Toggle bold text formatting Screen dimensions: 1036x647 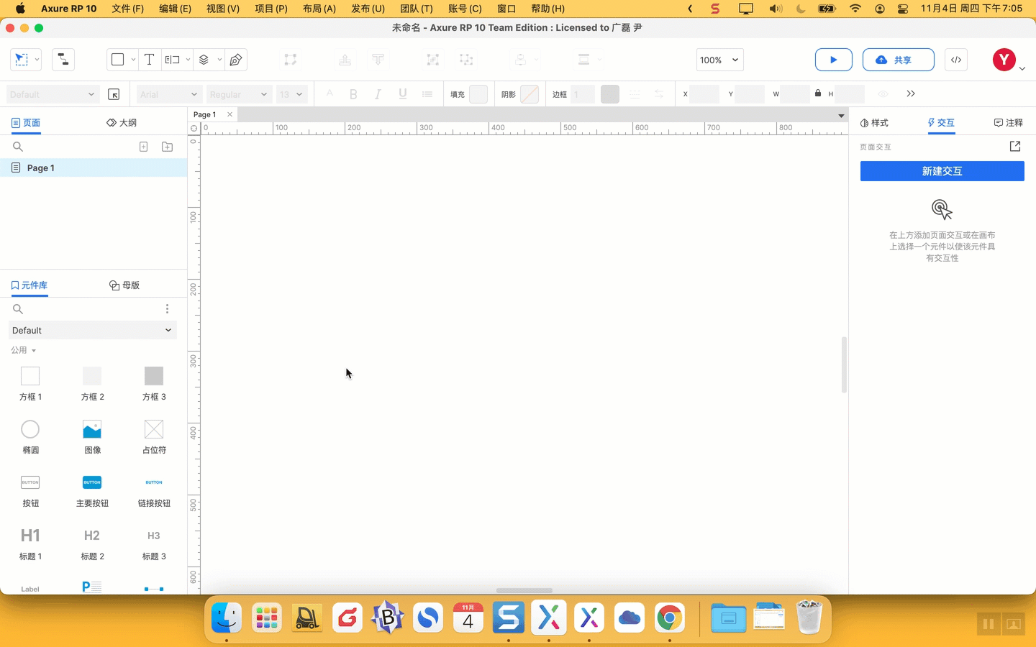[x=353, y=94]
